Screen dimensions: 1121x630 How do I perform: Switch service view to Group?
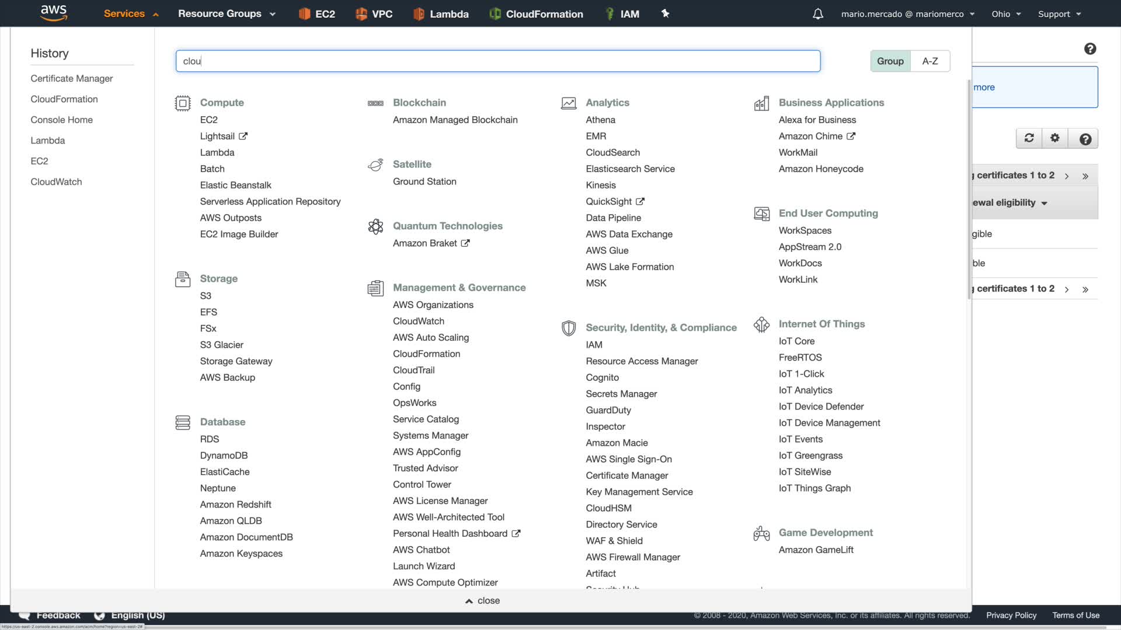coord(890,61)
